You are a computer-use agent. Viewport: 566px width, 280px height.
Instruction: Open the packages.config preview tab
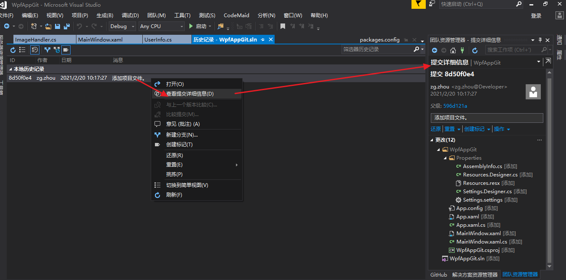(380, 39)
